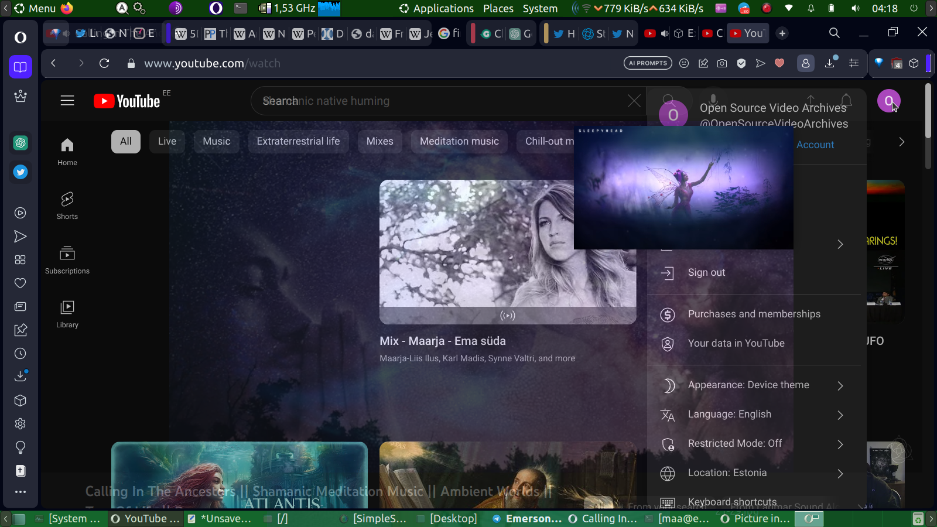Click the Opera sidebar Twitter icon
This screenshot has height=527, width=937.
tap(20, 172)
